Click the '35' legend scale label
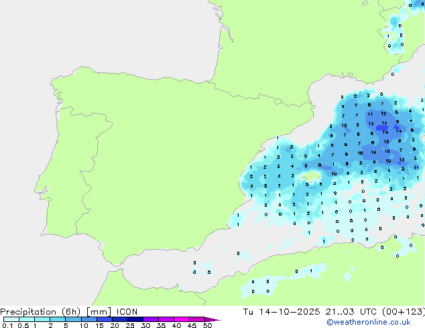This screenshot has height=328, width=425. (161, 325)
